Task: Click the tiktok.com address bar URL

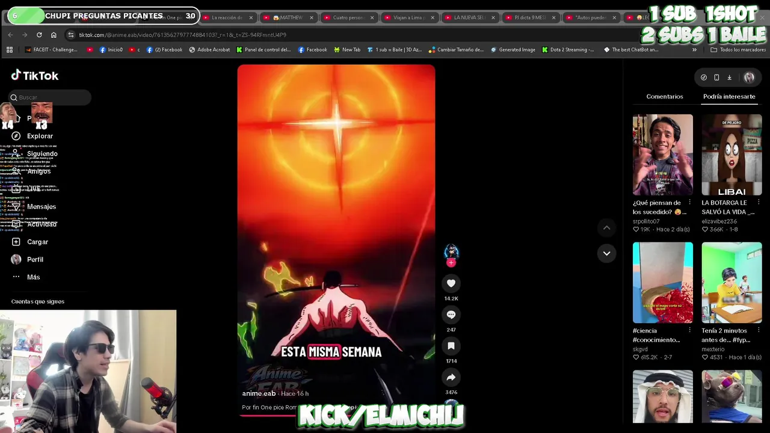Action: click(x=182, y=35)
